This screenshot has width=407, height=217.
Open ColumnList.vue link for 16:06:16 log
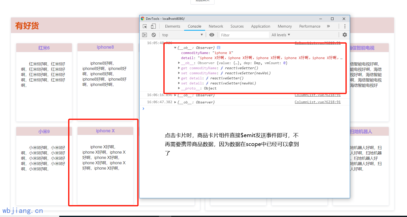318,95
